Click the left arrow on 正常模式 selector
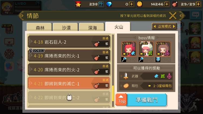The image size is (203, 114). click(x=155, y=27)
